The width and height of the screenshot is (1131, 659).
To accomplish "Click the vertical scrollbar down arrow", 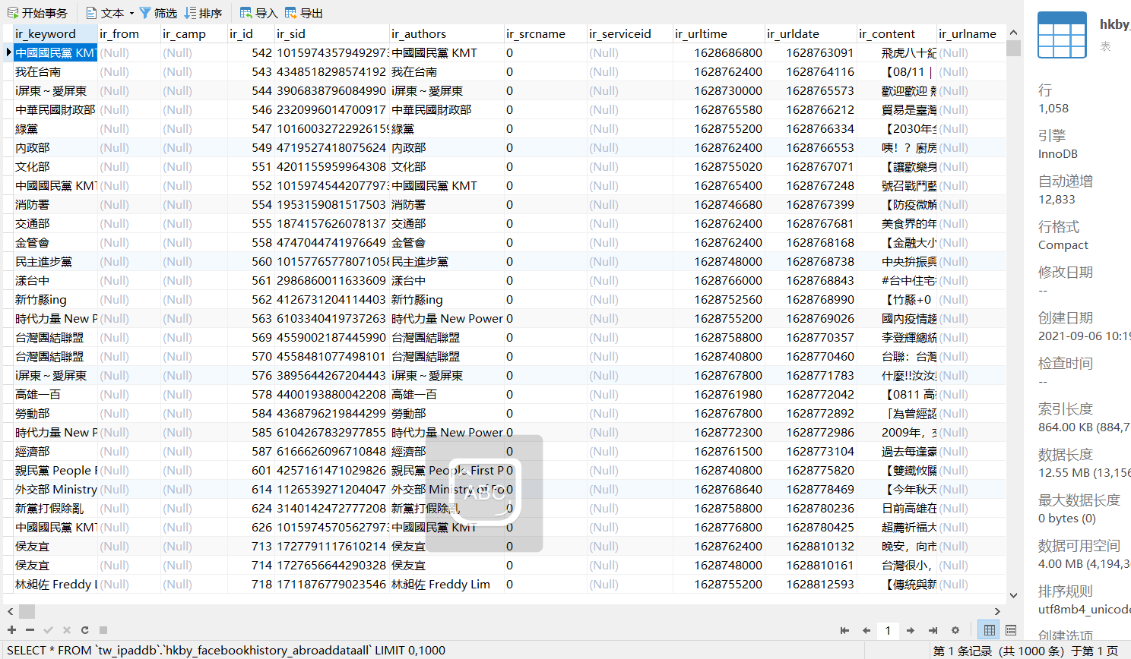I will point(1013,596).
